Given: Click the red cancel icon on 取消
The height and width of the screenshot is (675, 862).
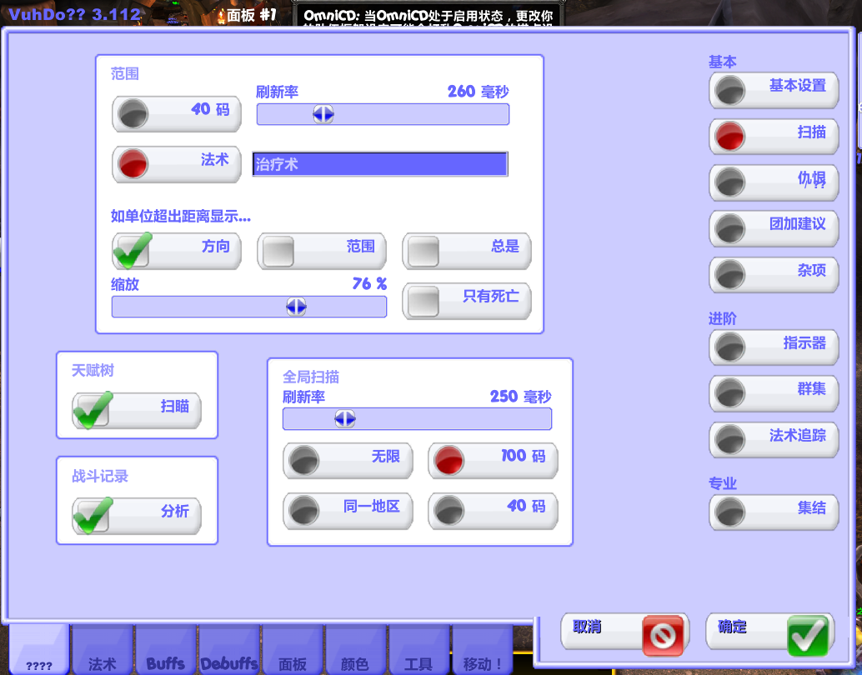Looking at the screenshot, I should coord(663,636).
